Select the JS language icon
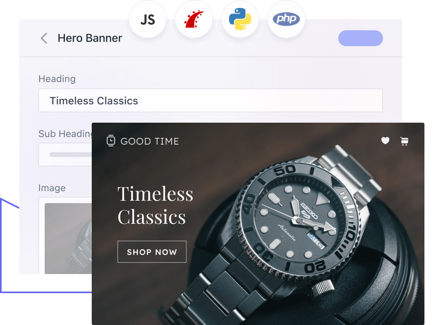Viewport: 434px width, 325px height. click(148, 20)
